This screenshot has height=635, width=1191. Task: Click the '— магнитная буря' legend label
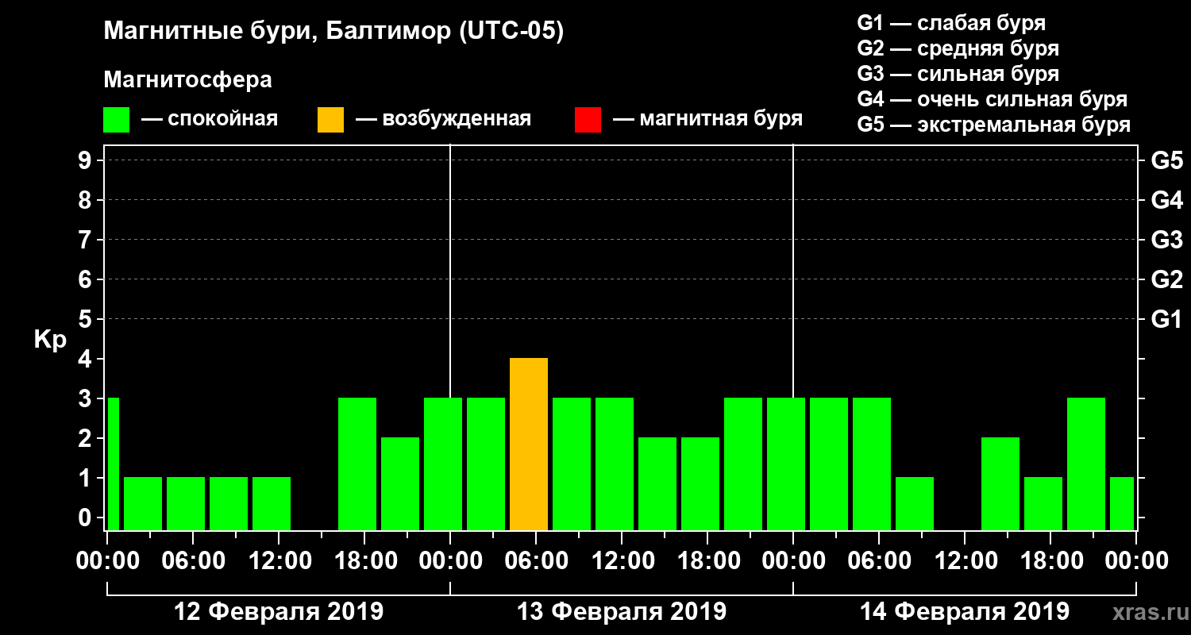click(x=707, y=120)
